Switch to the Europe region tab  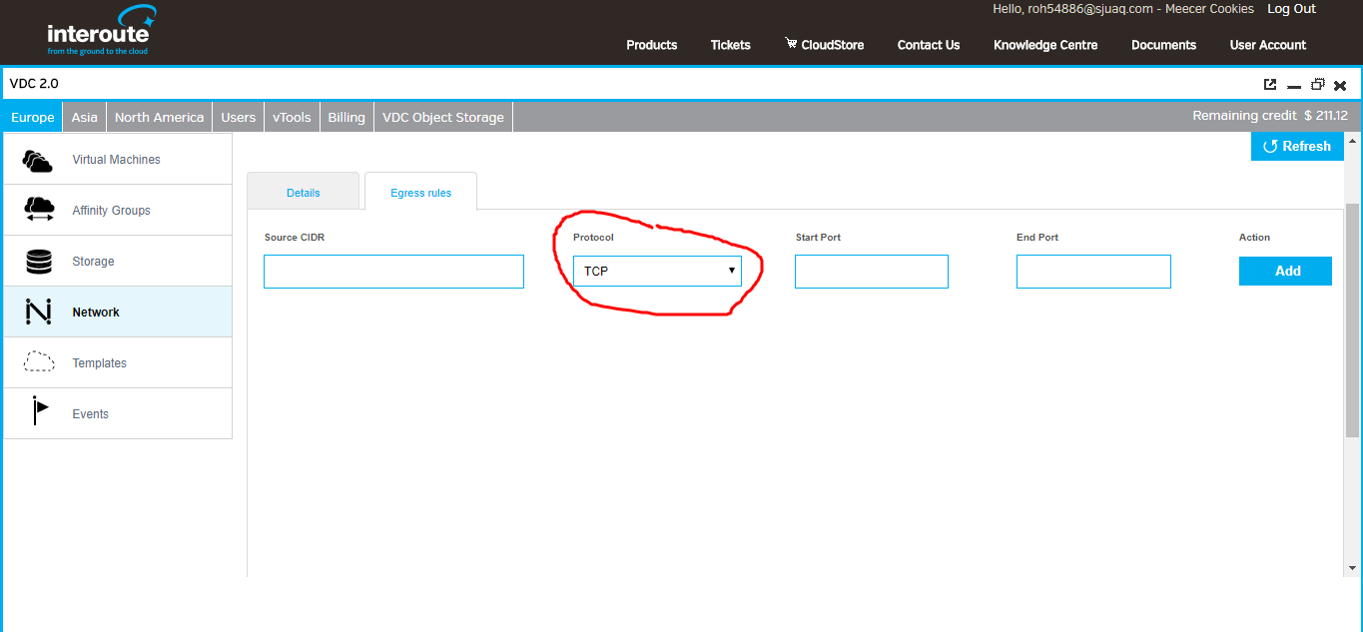(33, 117)
